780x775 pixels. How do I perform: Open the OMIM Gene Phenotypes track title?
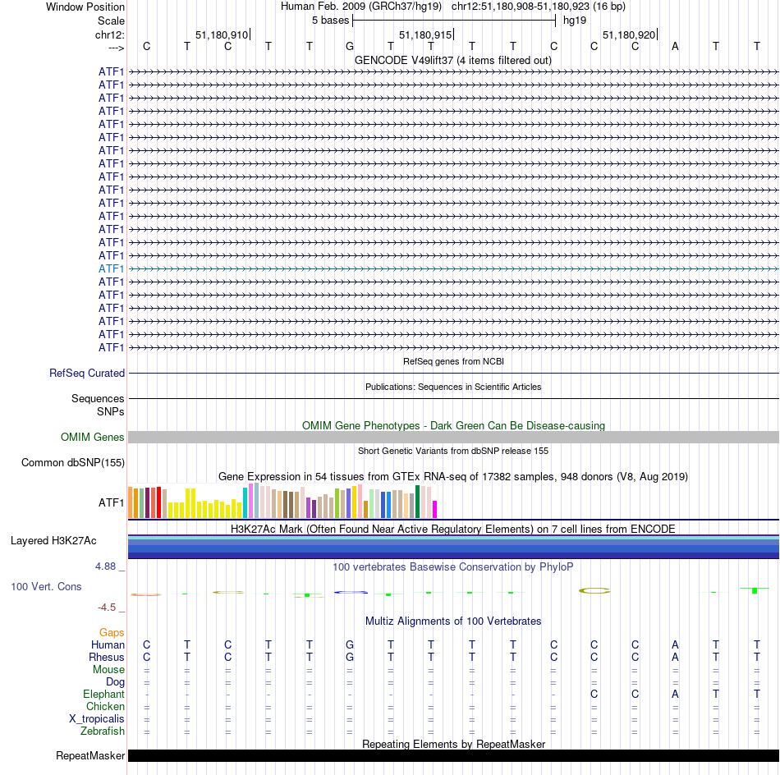[453, 426]
